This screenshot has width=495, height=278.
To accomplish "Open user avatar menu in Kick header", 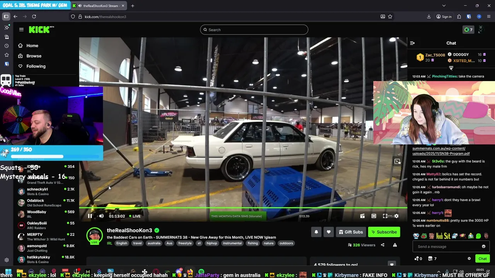I will 481,30.
